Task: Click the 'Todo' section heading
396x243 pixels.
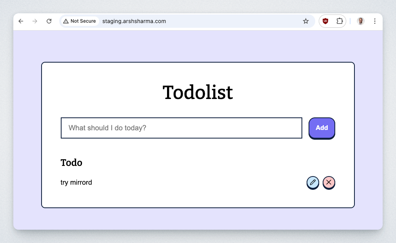Action: pyautogui.click(x=71, y=162)
